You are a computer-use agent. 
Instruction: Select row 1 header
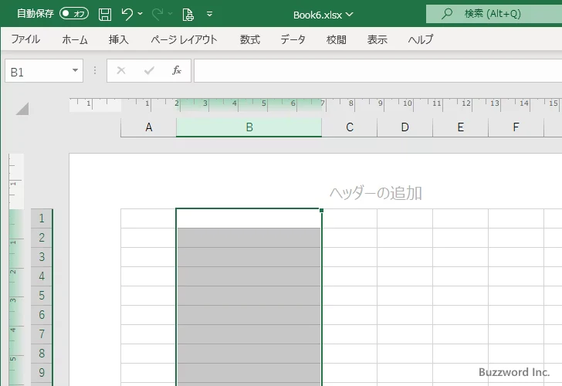pos(42,218)
